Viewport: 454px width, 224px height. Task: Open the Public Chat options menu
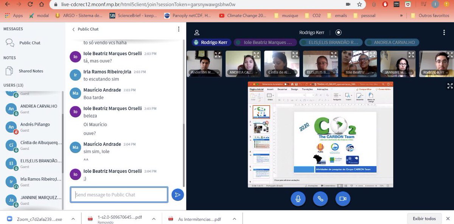pos(179,29)
